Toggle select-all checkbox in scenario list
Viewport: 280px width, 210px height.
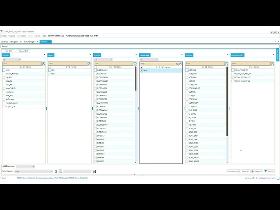coord(4,67)
